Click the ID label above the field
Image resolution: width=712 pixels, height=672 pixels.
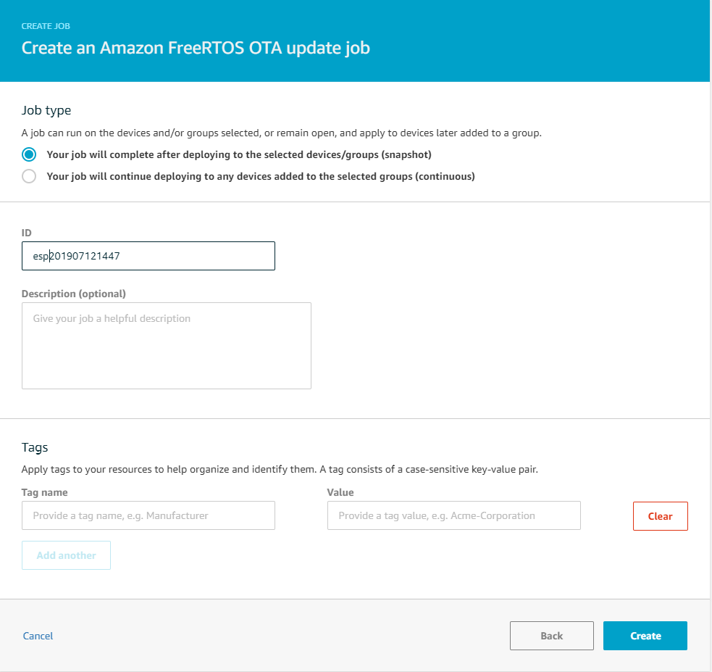coord(27,233)
